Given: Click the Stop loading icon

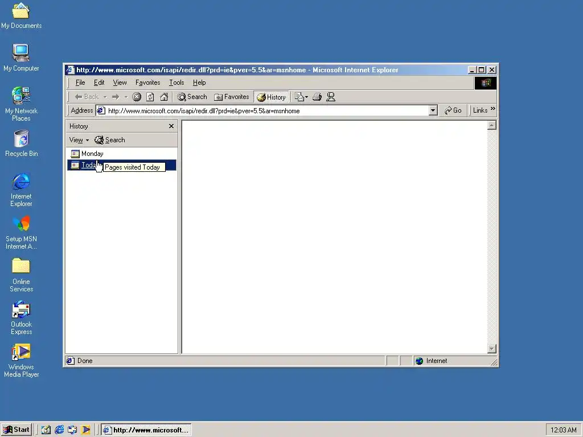Looking at the screenshot, I should [x=137, y=97].
